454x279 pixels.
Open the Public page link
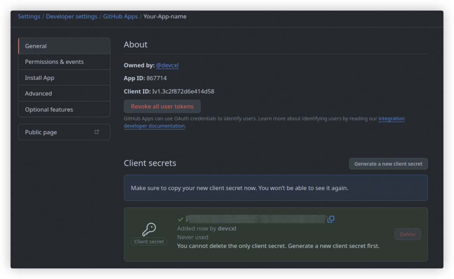coord(64,132)
